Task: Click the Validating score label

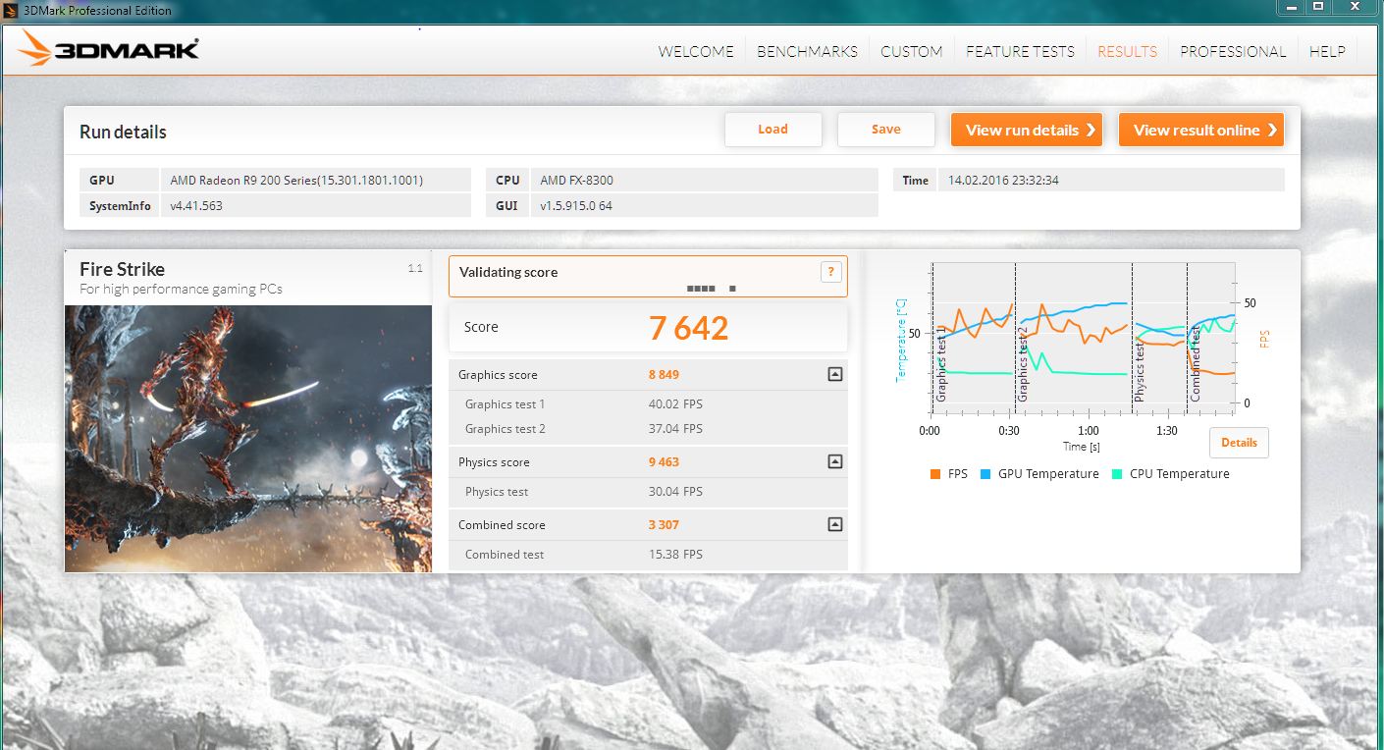Action: 508,272
